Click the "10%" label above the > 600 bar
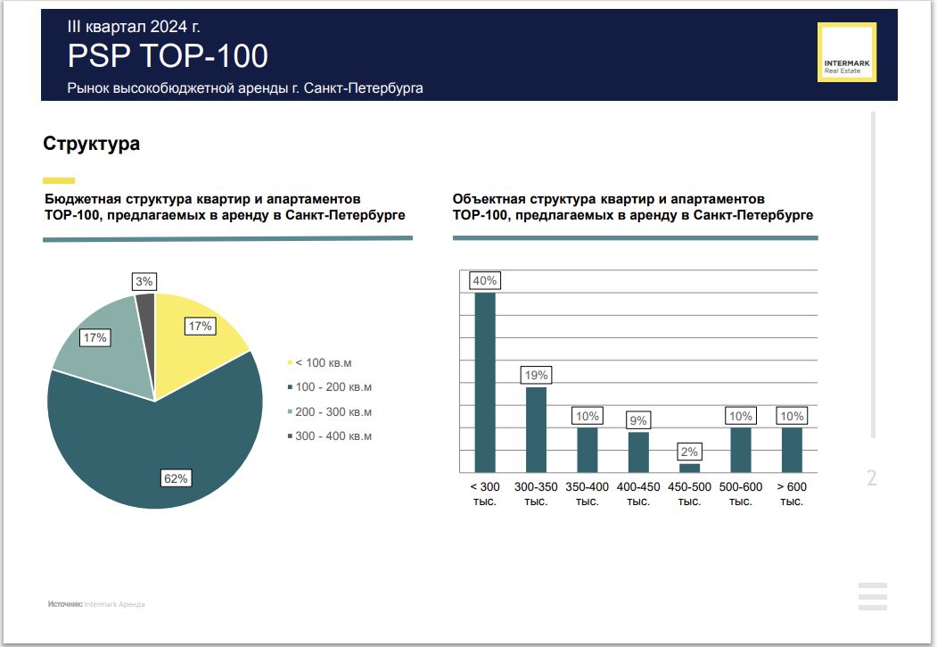This screenshot has width=937, height=647. [x=792, y=416]
